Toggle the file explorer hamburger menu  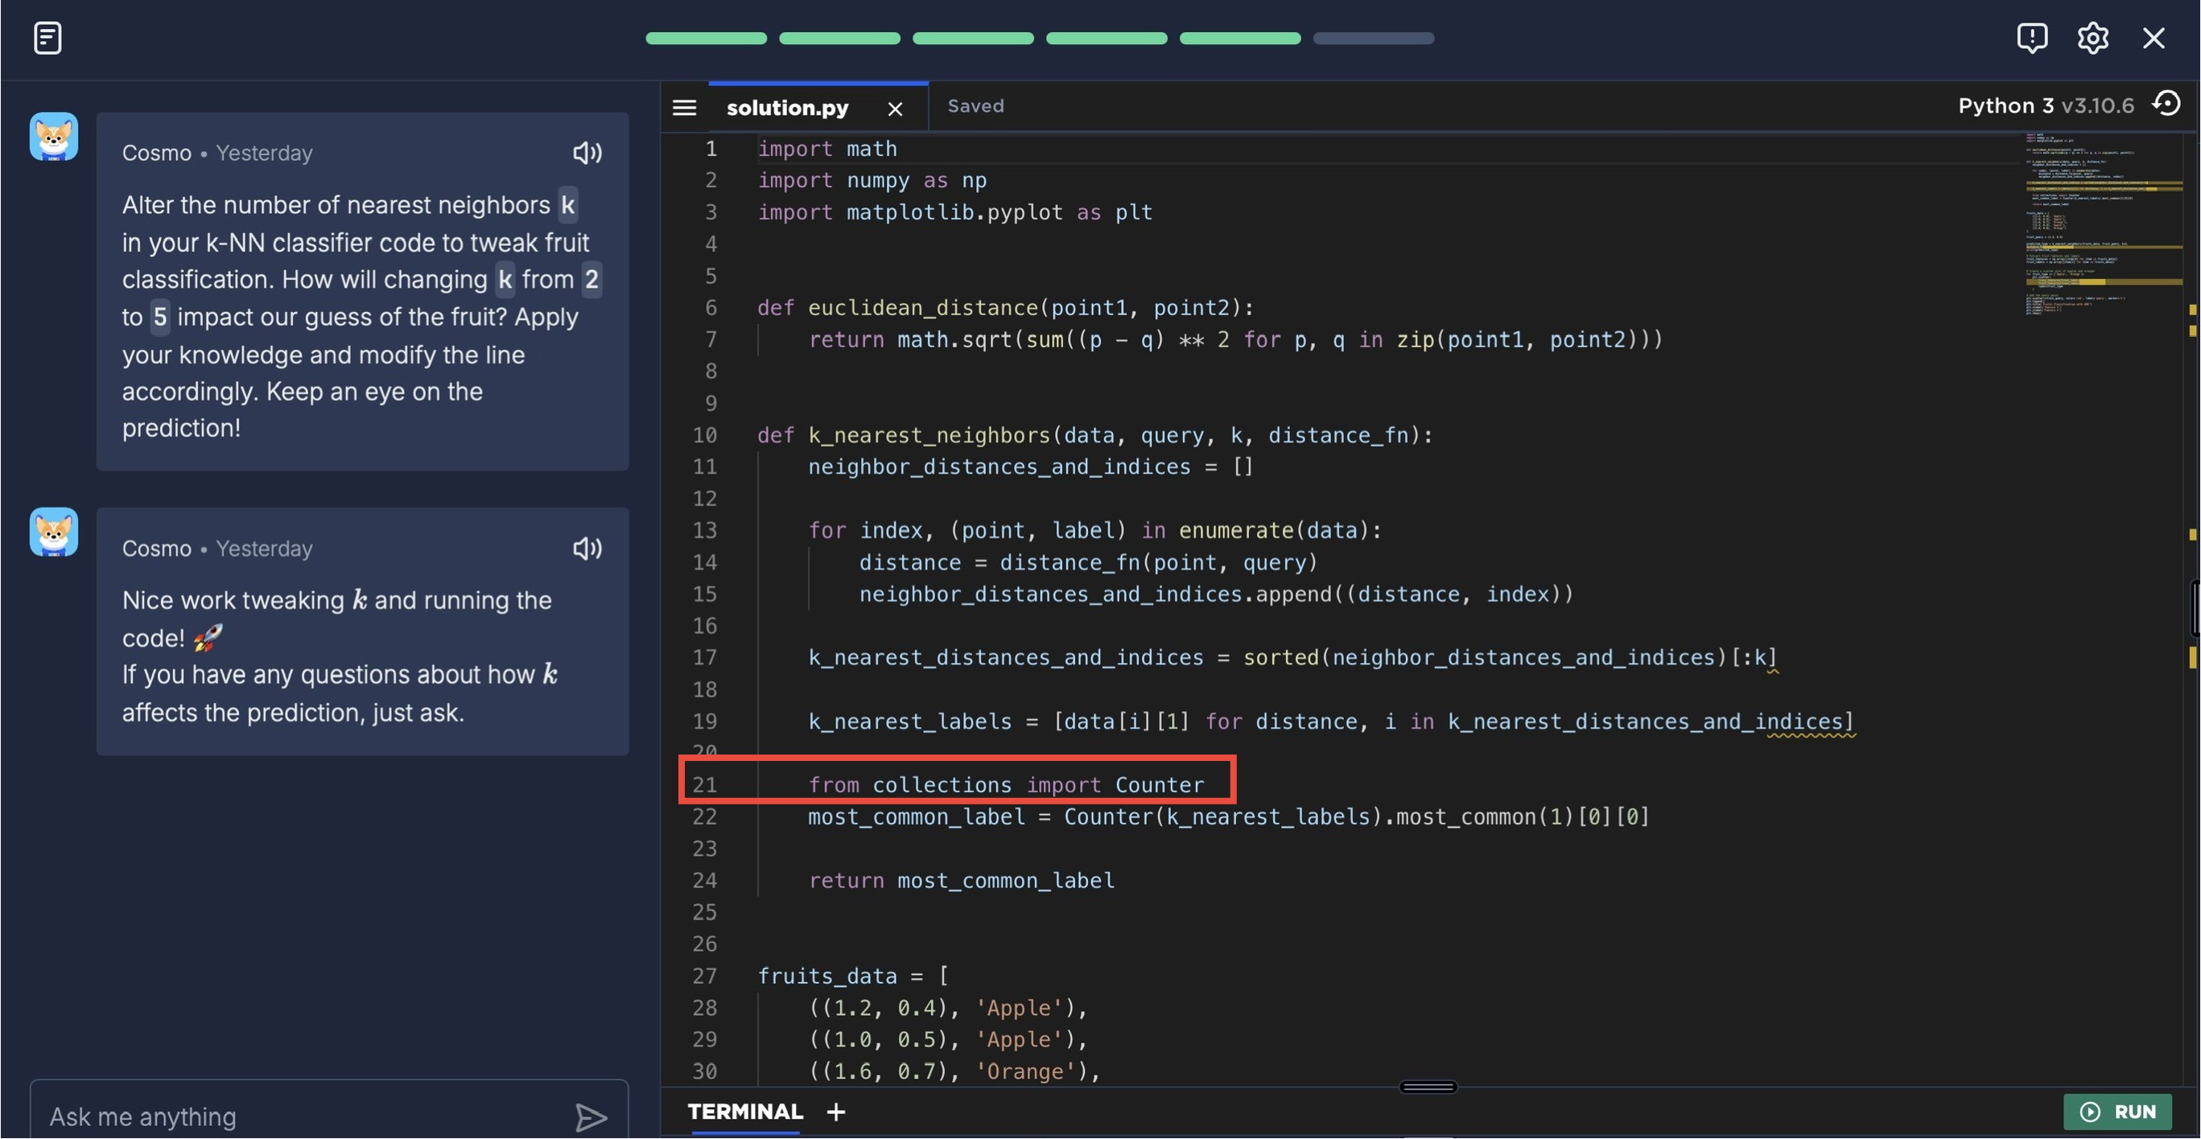[x=684, y=108]
